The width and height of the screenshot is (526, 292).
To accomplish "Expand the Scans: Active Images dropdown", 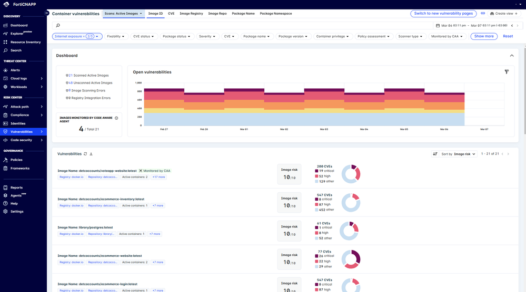I will 123,14.
